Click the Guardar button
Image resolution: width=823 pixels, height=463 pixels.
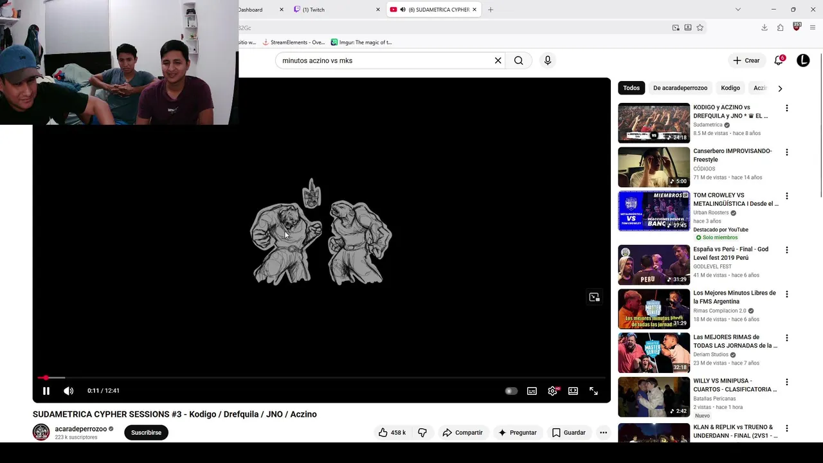pos(568,433)
